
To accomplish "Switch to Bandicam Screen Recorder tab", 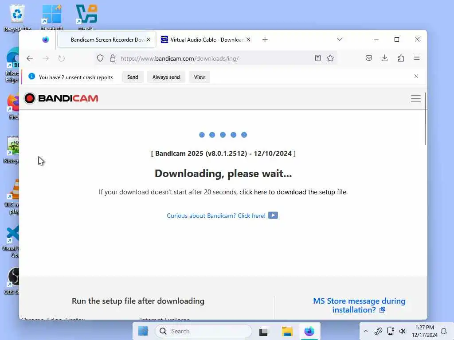I will tap(106, 39).
